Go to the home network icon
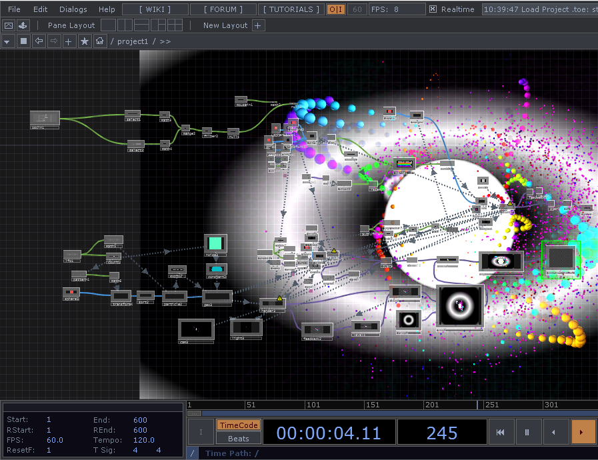 (x=100, y=41)
